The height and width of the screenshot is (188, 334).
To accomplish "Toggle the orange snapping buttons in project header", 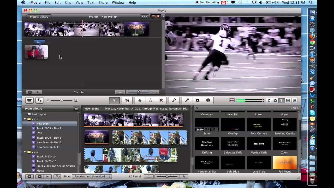I will click(x=156, y=16).
